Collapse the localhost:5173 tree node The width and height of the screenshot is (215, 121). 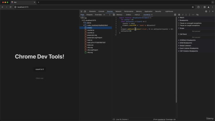point(82,20)
